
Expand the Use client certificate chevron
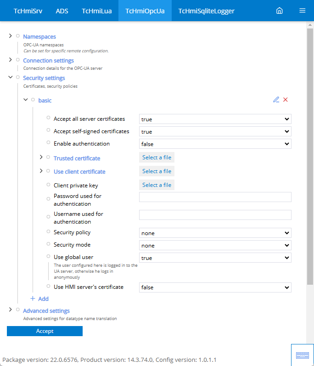41,171
